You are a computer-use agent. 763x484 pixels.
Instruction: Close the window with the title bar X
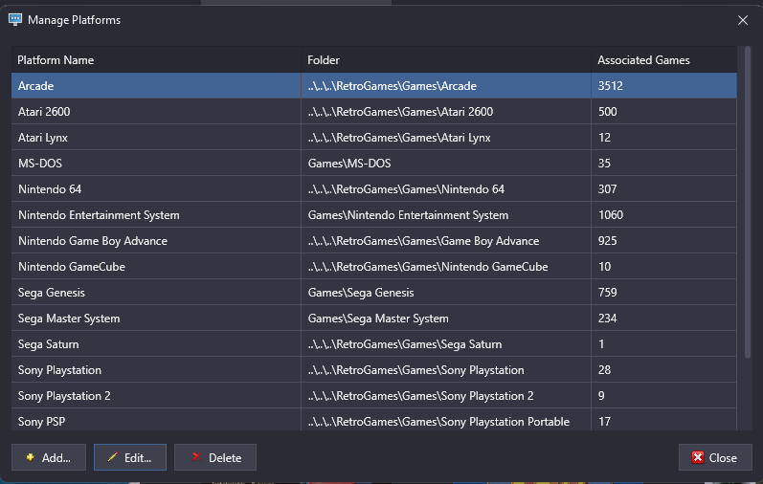pos(743,20)
